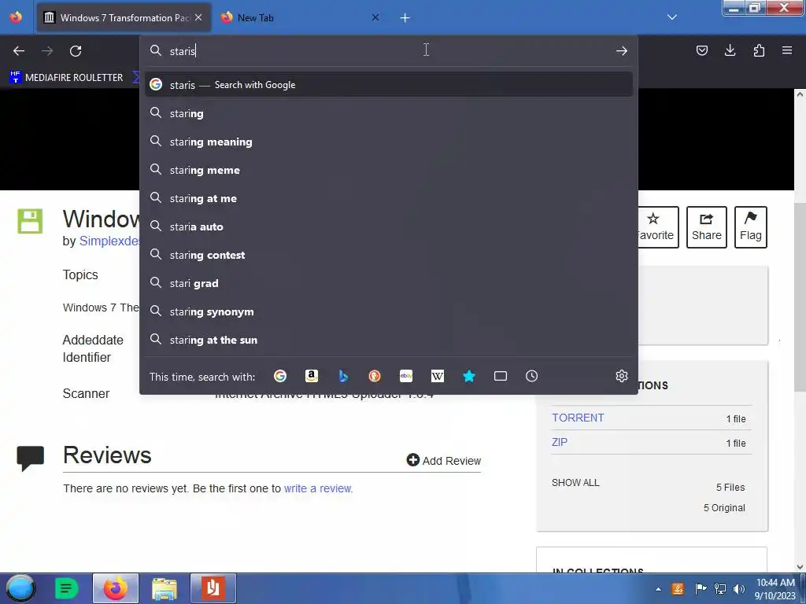The image size is (806, 604).
Task: Search this time with Bing icon
Action: point(343,376)
